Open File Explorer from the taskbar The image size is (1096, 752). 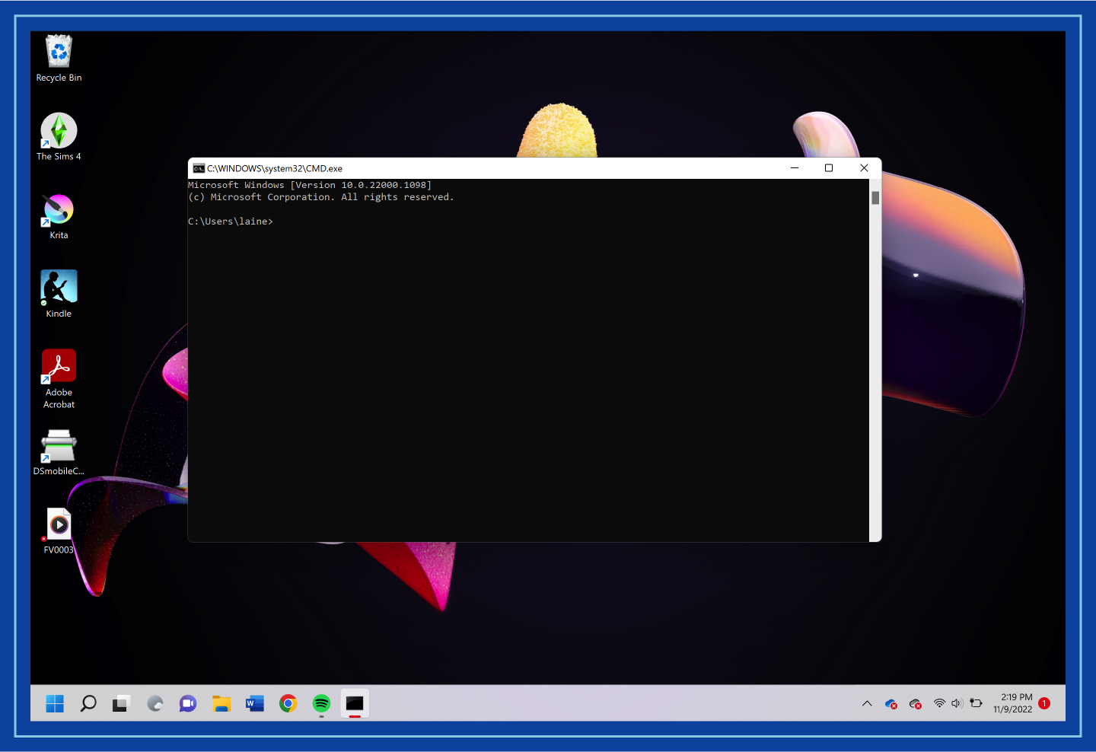(x=221, y=703)
